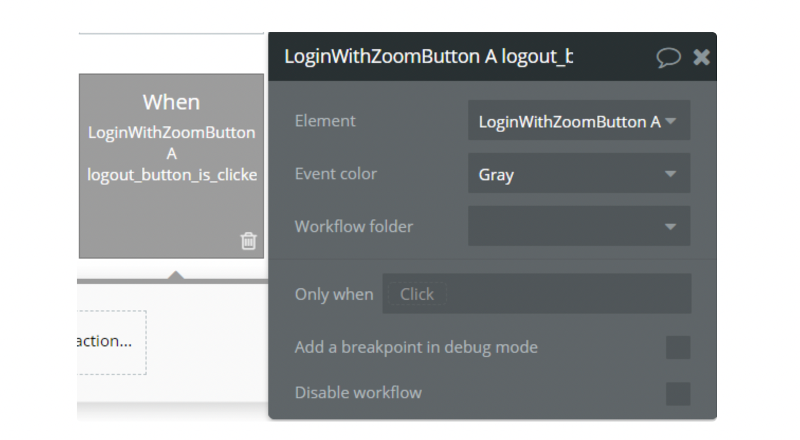The image size is (800, 440).
Task: Click the Add a breakpoint in debug mode text
Action: coord(416,347)
